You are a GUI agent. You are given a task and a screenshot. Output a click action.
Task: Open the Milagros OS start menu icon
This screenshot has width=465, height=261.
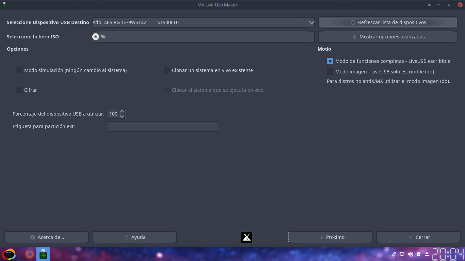point(9,254)
